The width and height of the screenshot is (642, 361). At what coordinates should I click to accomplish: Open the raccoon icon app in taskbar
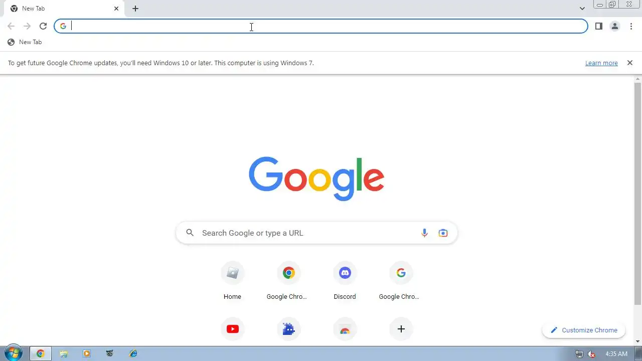tap(110, 353)
